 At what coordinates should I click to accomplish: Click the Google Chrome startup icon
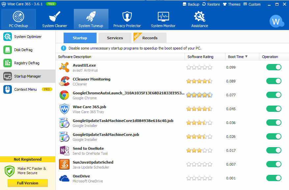(64, 95)
